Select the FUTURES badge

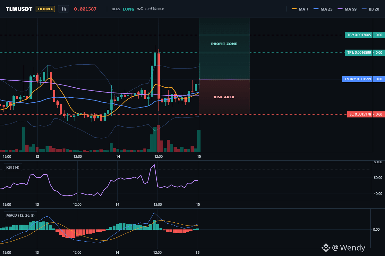click(x=45, y=9)
